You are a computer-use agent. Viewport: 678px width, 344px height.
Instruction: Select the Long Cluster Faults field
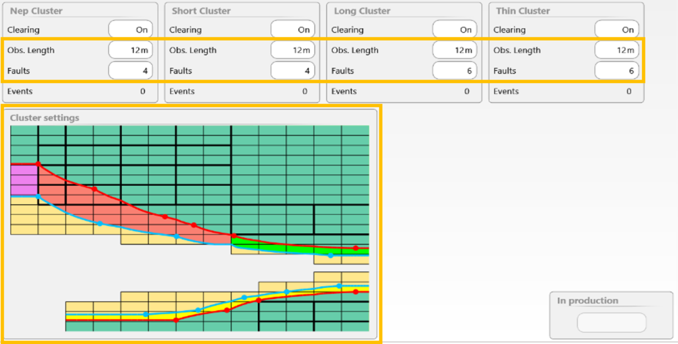pyautogui.click(x=455, y=71)
